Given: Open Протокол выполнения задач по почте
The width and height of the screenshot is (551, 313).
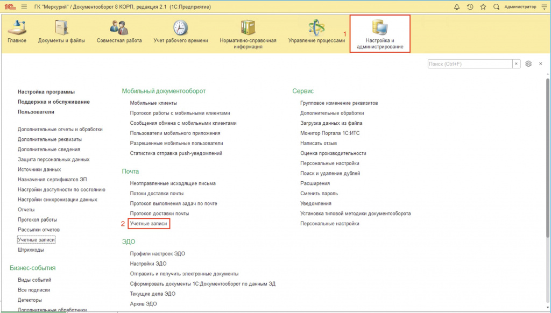Looking at the screenshot, I should [x=174, y=203].
